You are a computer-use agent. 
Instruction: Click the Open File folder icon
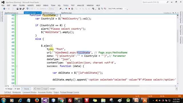(x=17, y=9)
